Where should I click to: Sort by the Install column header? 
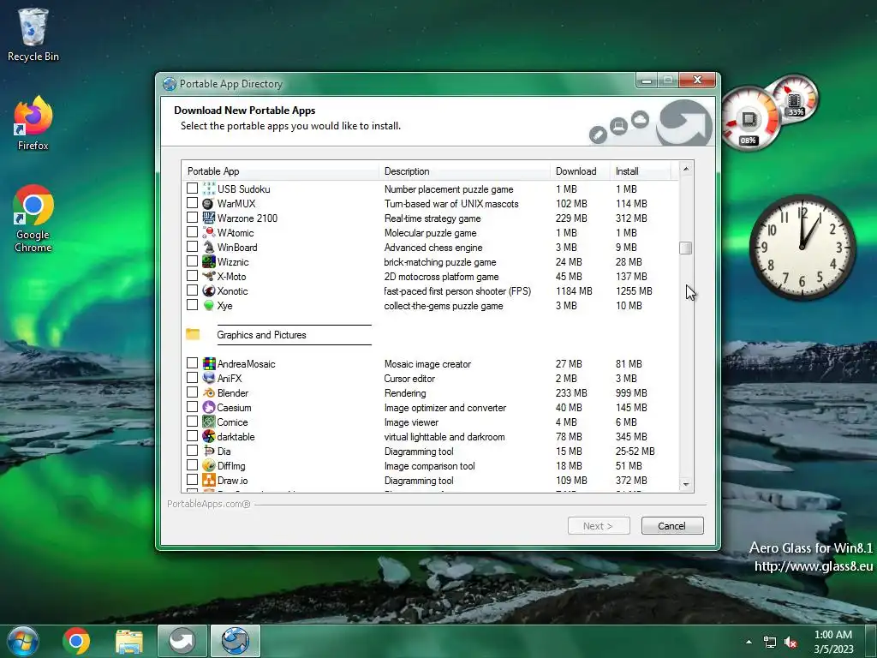tap(640, 171)
